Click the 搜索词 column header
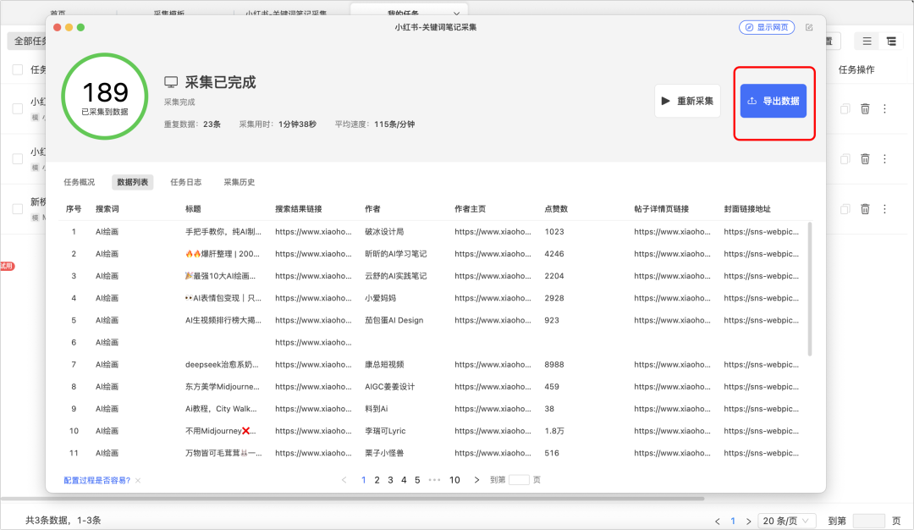This screenshot has width=914, height=530. pos(107,209)
